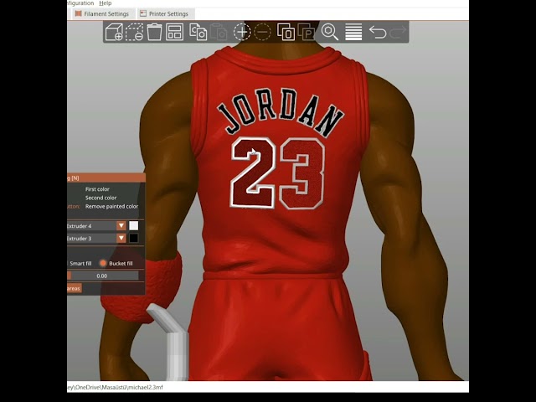Click the Variable layer height icon
536x402 pixels.
(353, 32)
